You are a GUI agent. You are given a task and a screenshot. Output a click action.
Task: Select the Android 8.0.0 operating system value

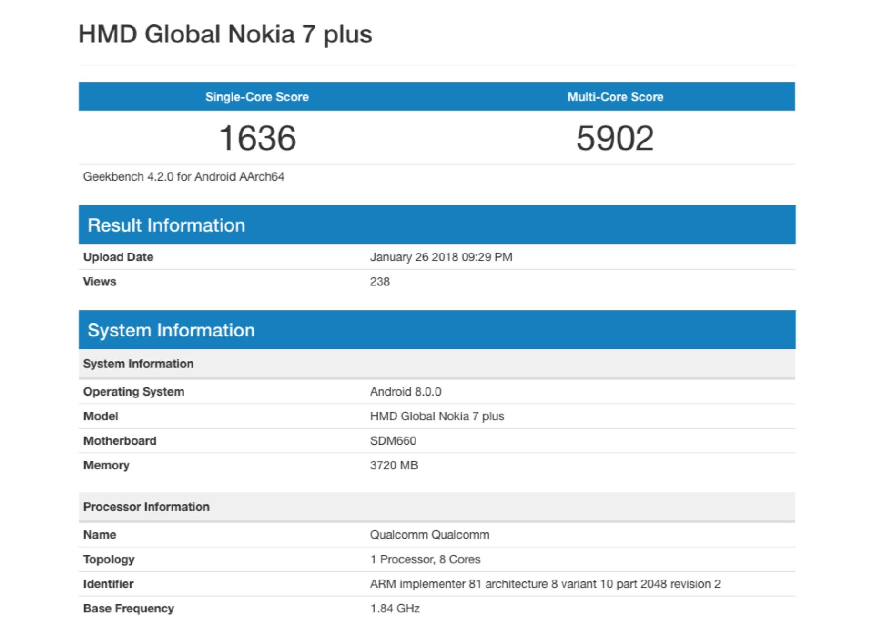click(x=406, y=392)
